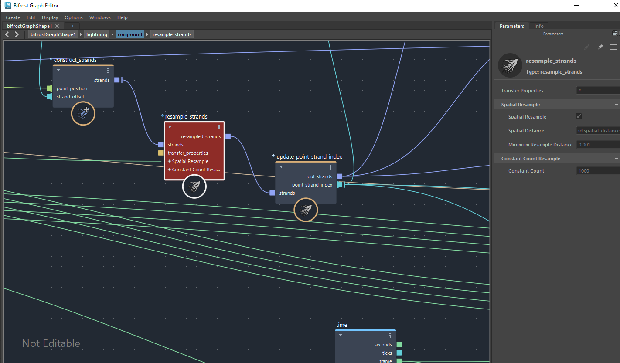Click the plus button to add a tab

pos(72,26)
